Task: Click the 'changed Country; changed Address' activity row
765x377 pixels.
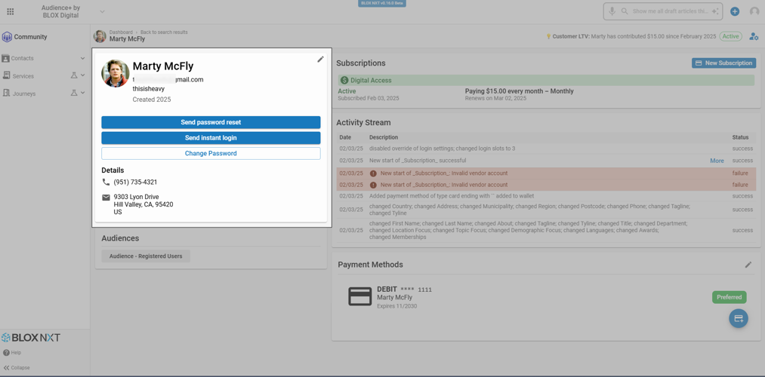Action: (x=546, y=210)
